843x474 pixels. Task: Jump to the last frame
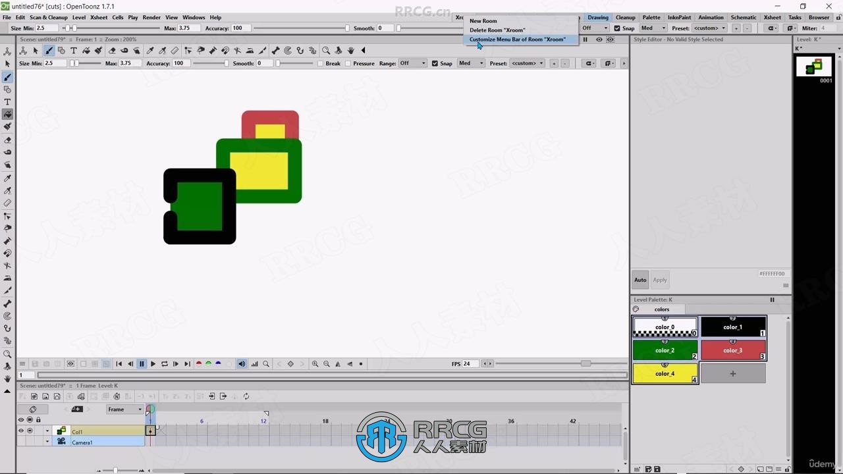pos(187,363)
